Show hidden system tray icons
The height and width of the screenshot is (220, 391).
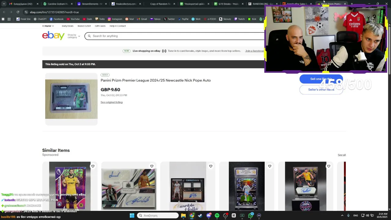[x=342, y=215]
